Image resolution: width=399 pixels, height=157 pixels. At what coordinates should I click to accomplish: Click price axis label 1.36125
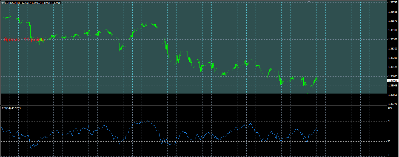[x=393, y=67]
